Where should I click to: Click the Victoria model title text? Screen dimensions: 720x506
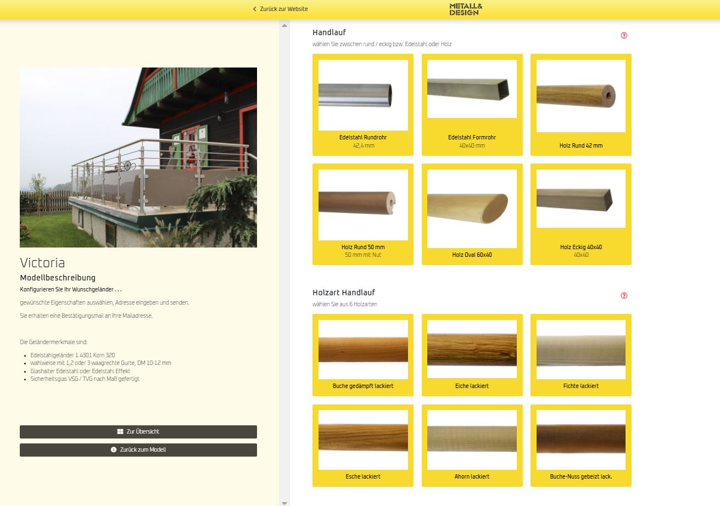coord(42,262)
